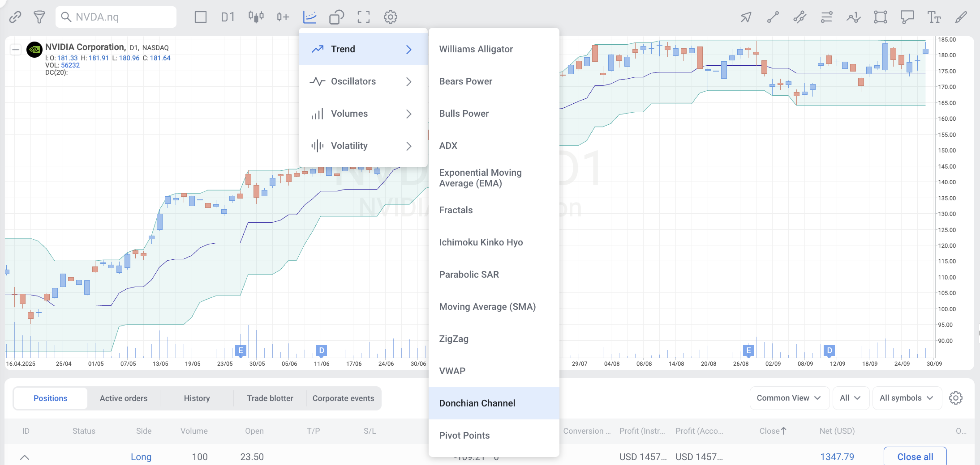Select the pencil freehand drawing tool
Image resolution: width=980 pixels, height=465 pixels.
(961, 17)
